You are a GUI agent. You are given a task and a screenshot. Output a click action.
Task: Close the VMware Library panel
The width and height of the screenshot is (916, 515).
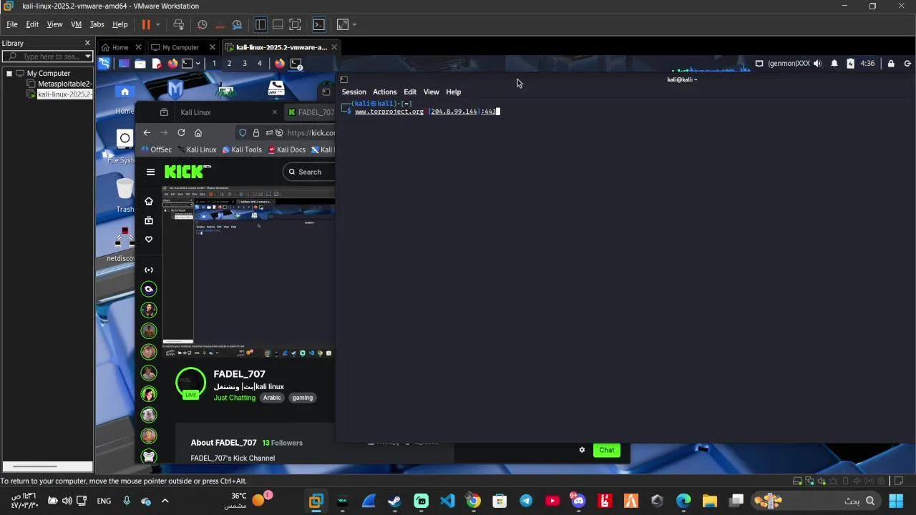point(87,43)
